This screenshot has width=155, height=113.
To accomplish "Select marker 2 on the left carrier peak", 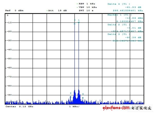I will 75,20.
